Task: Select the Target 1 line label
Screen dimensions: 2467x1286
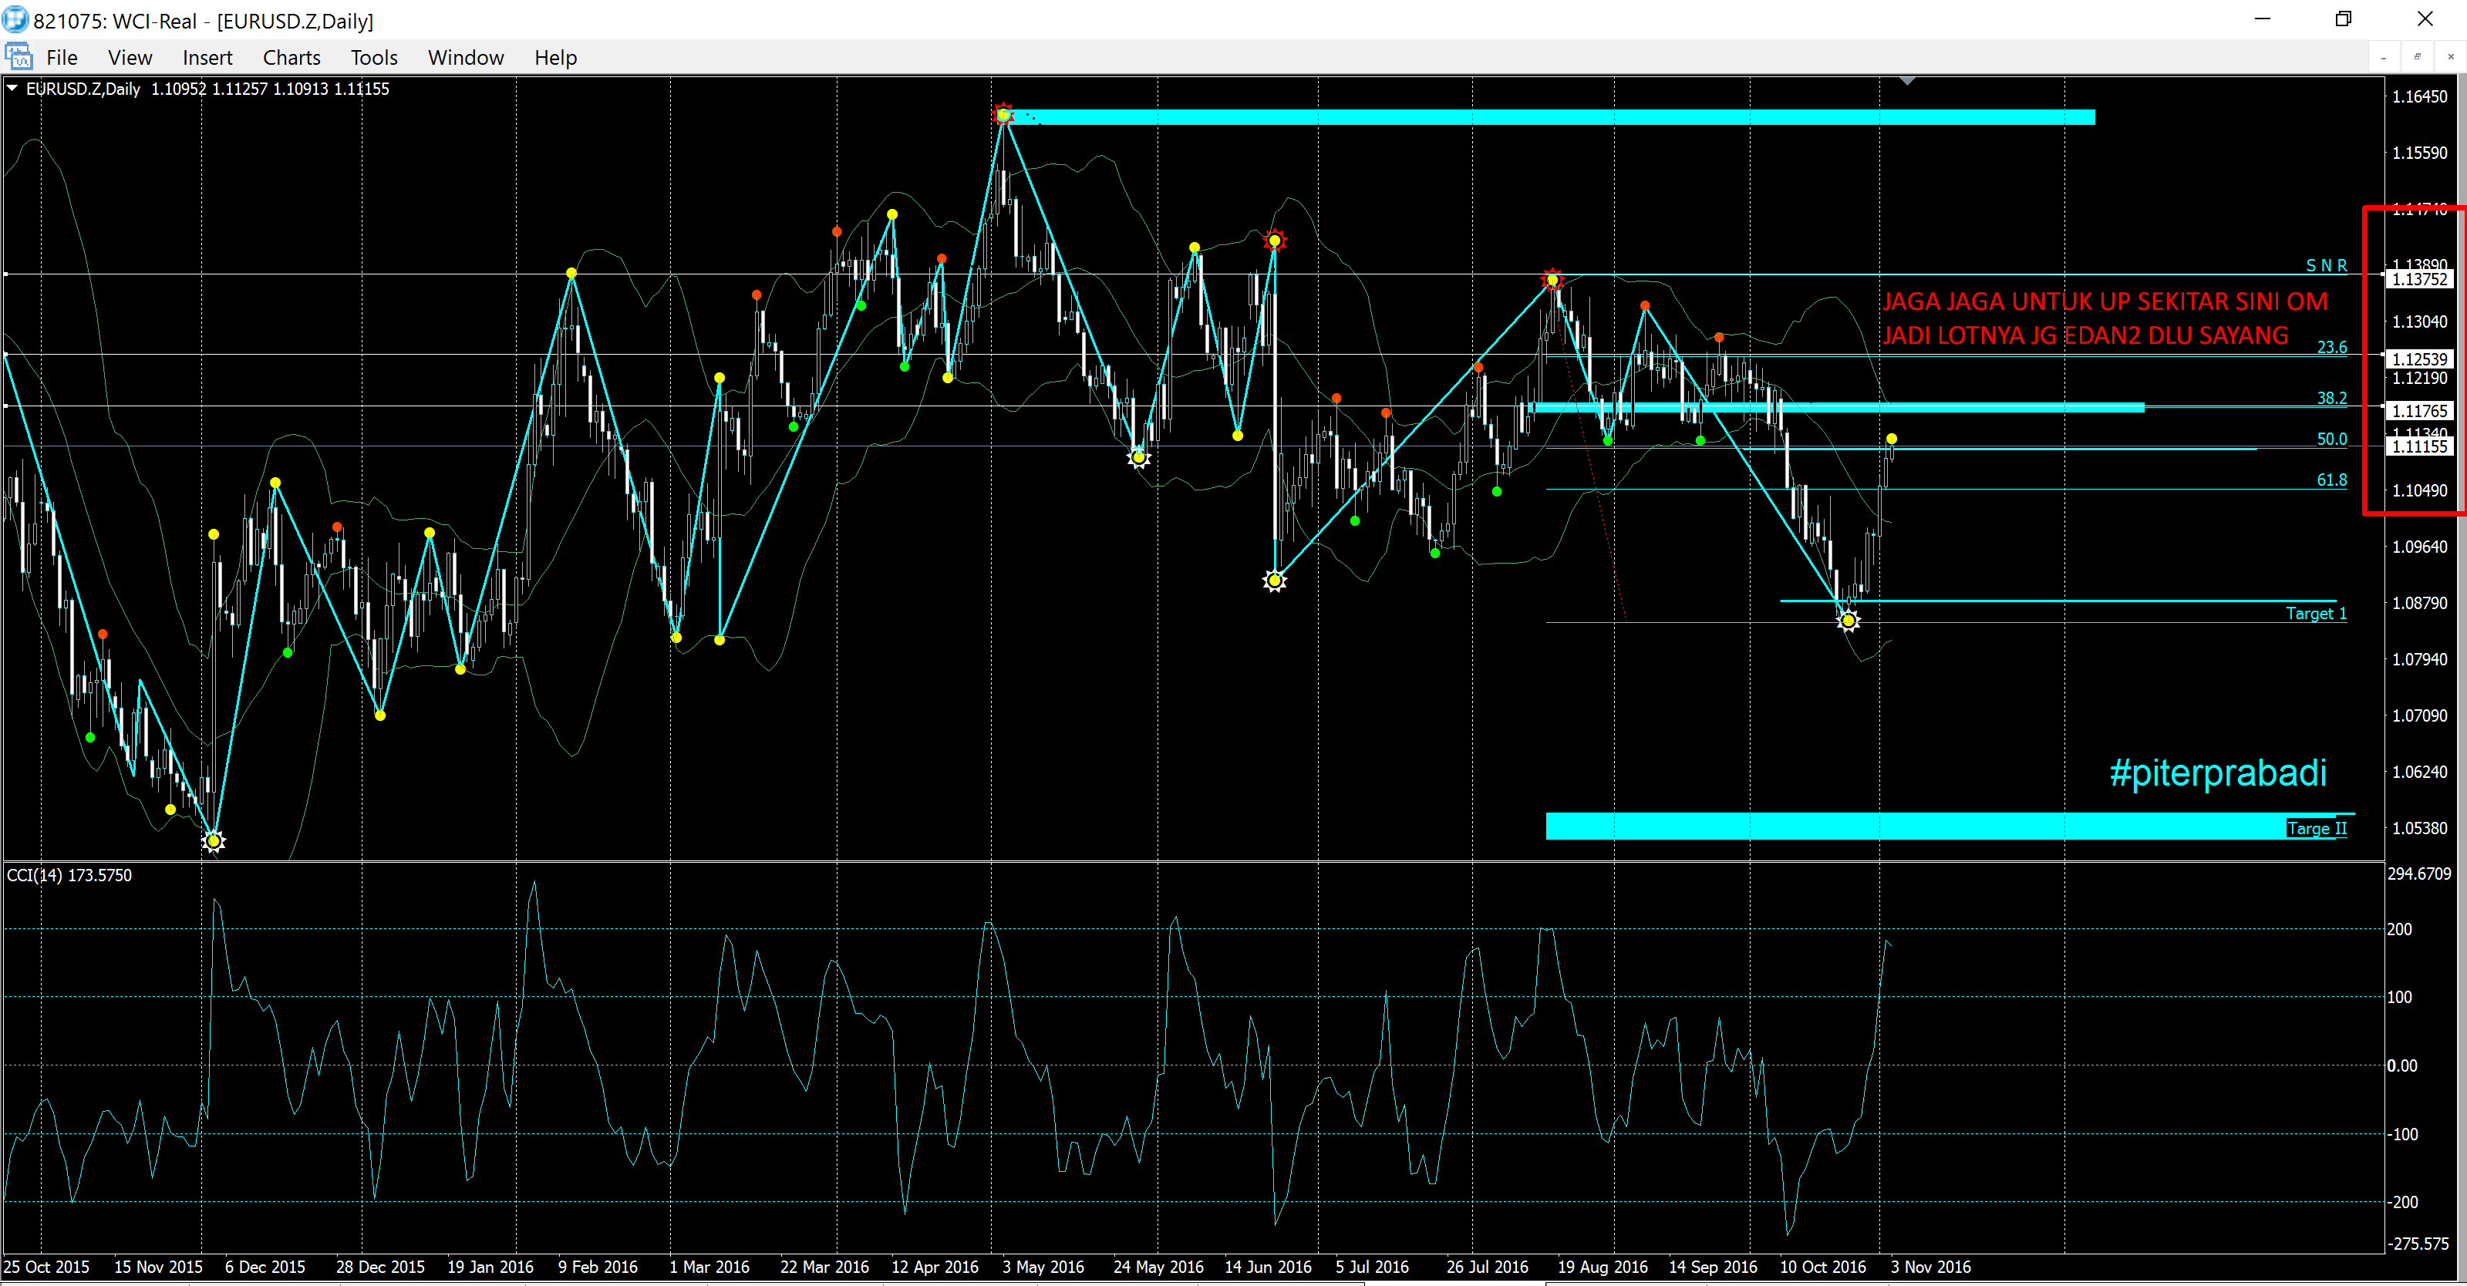Action: [2315, 613]
